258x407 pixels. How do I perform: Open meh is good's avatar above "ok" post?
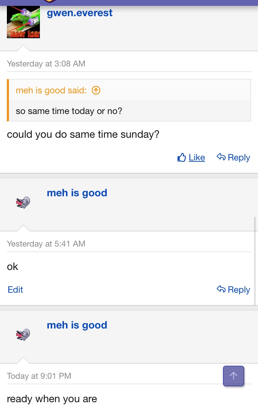point(23,202)
